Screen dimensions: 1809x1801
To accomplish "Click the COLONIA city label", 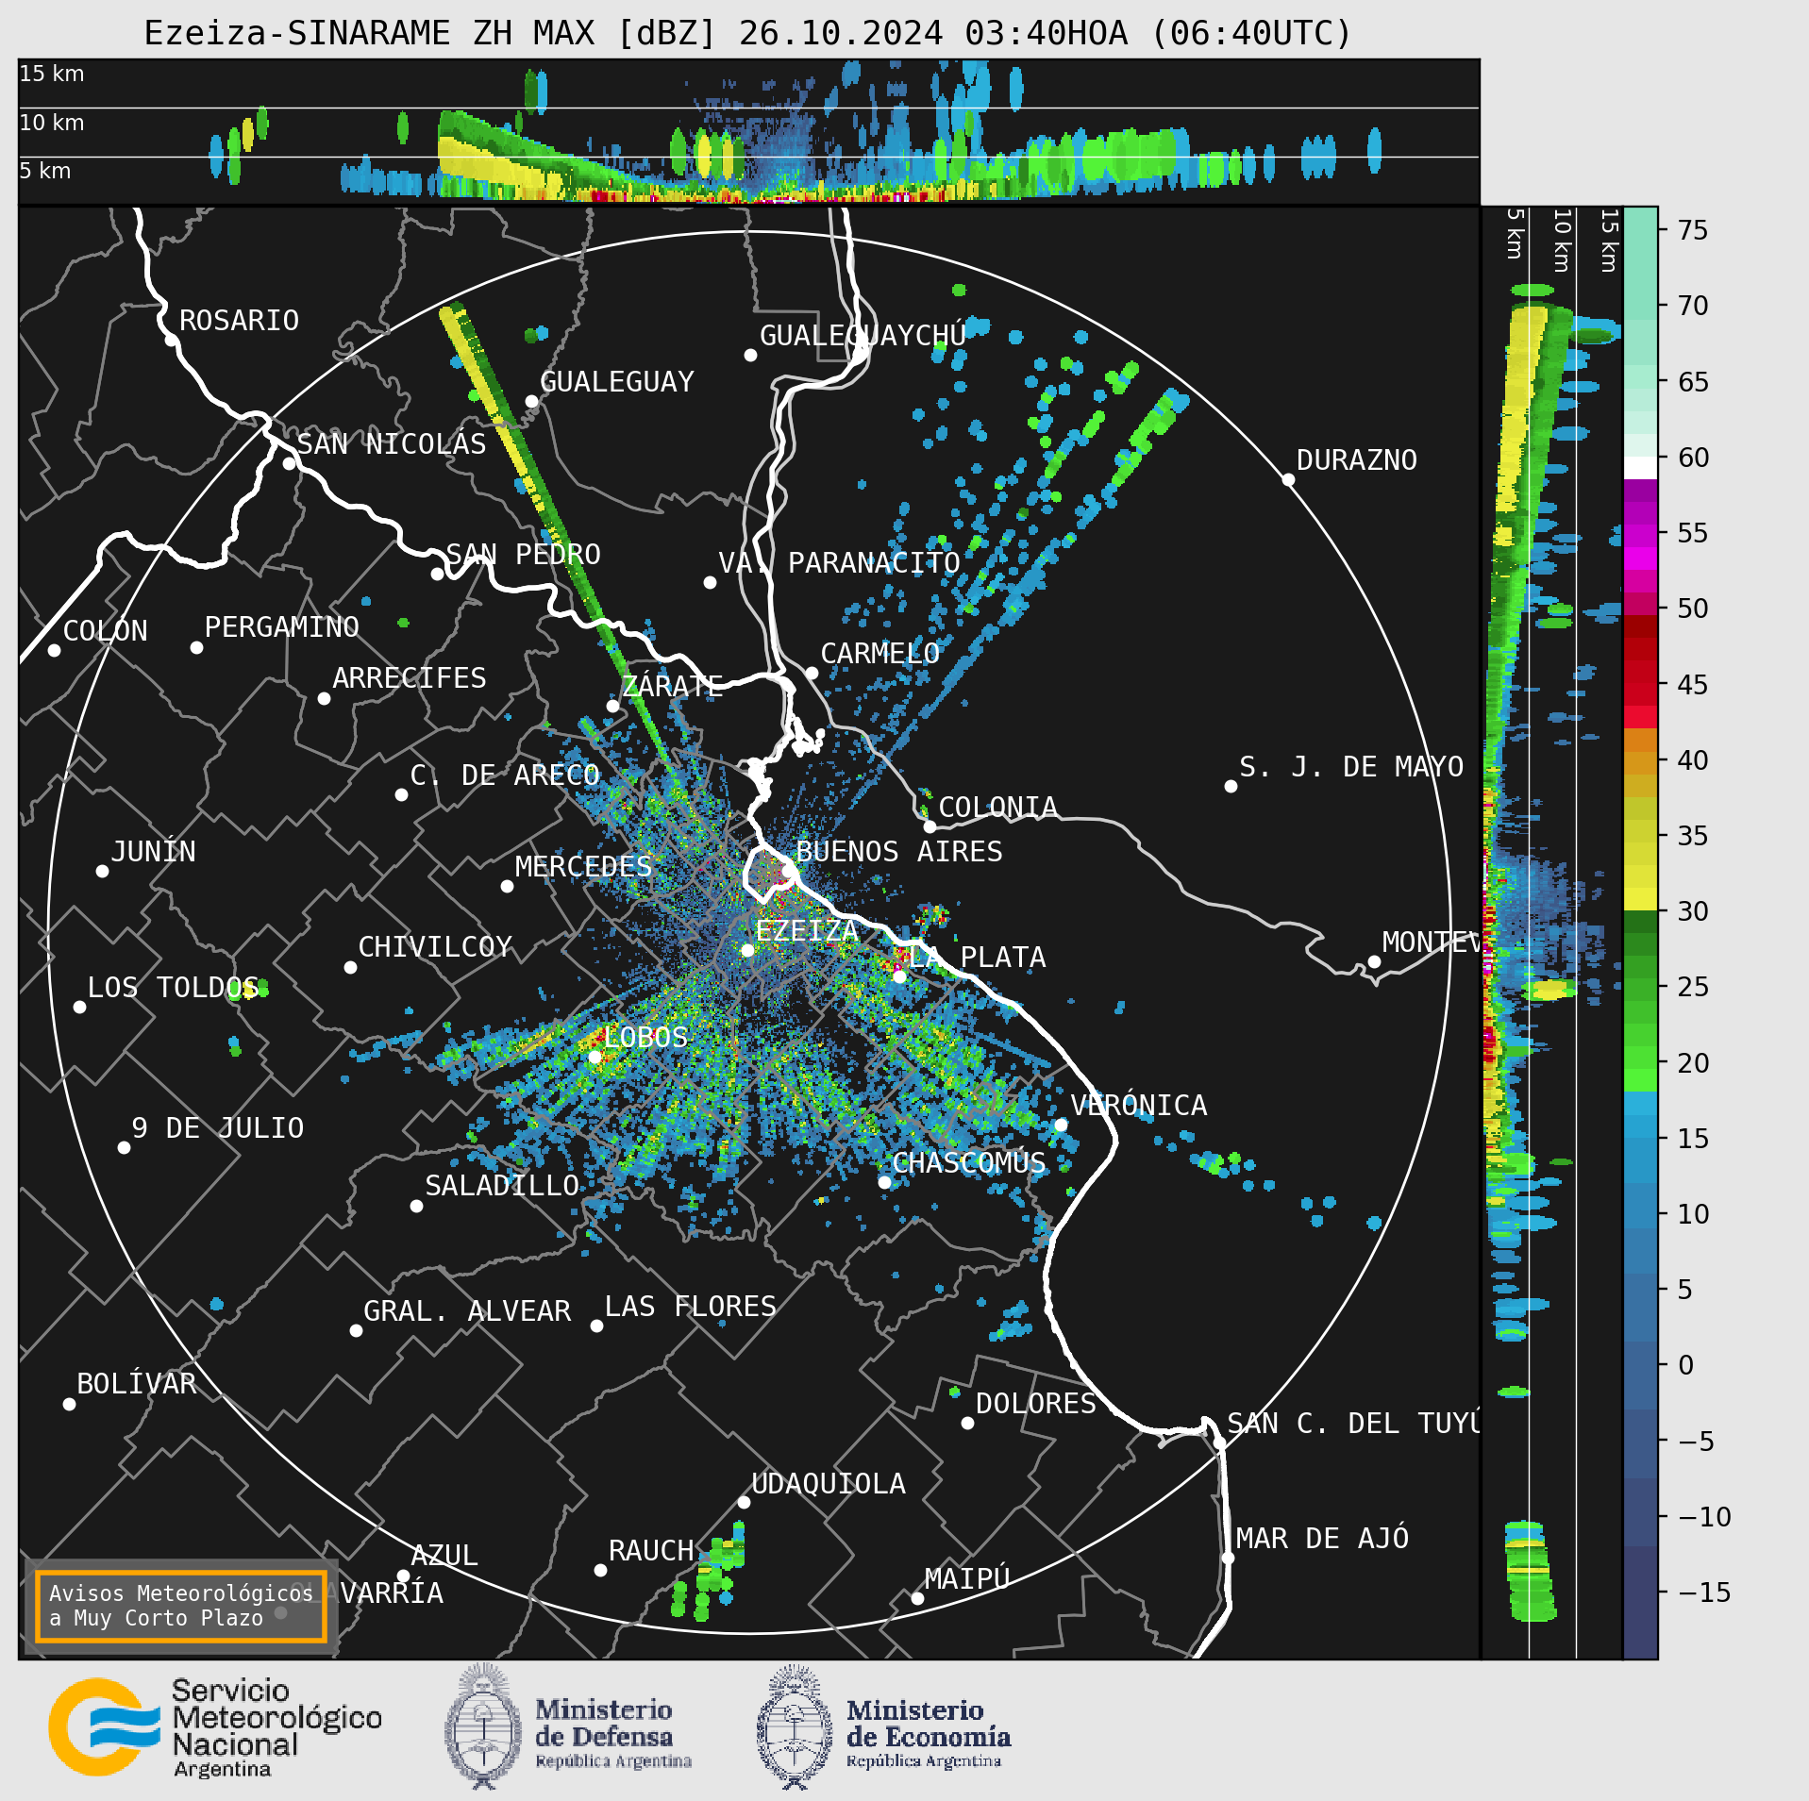I will coord(998,808).
